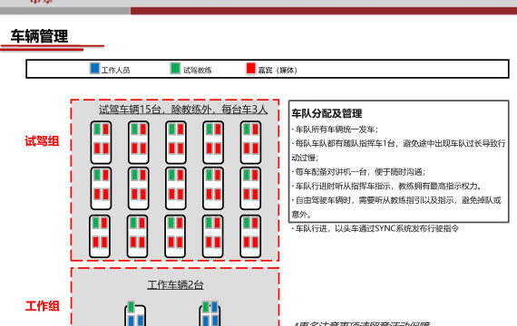This screenshot has width=517, height=326.
Task: Select the middle car icon in second row
Action: (176, 188)
